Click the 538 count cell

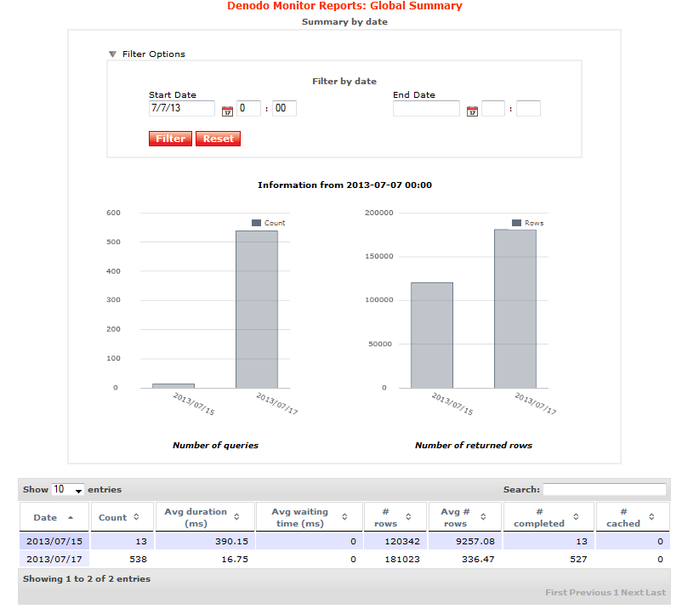122,559
